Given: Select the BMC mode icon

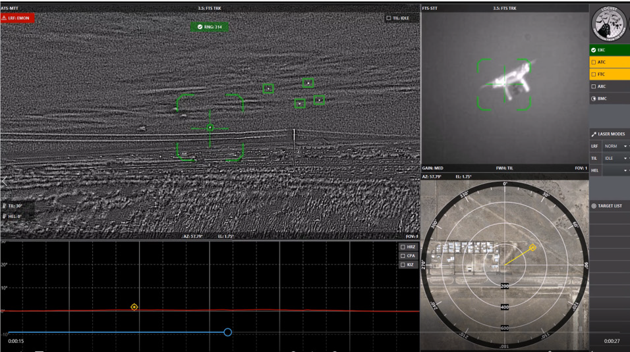Looking at the screenshot, I should pos(594,98).
